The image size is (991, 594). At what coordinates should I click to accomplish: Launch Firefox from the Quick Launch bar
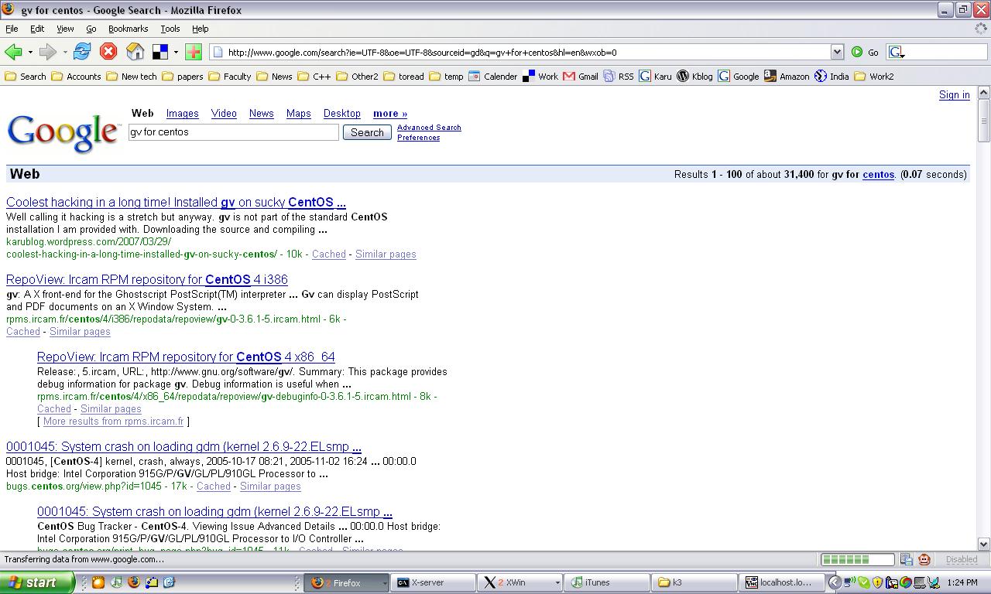pos(134,582)
